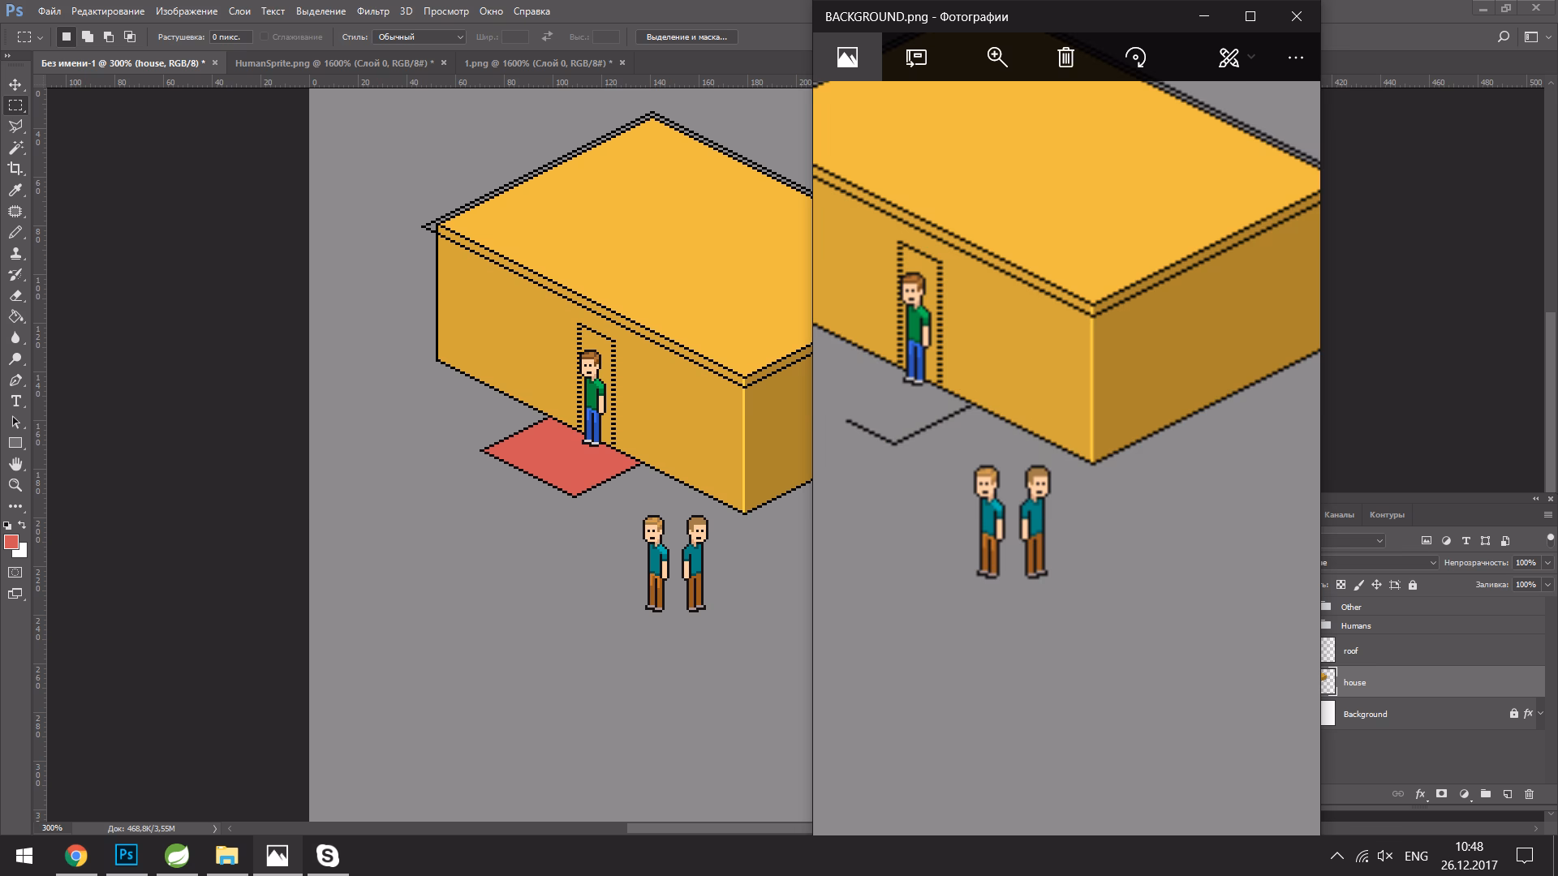Create a new layer in the Layers panel
This screenshot has height=876, width=1558.
(1507, 794)
